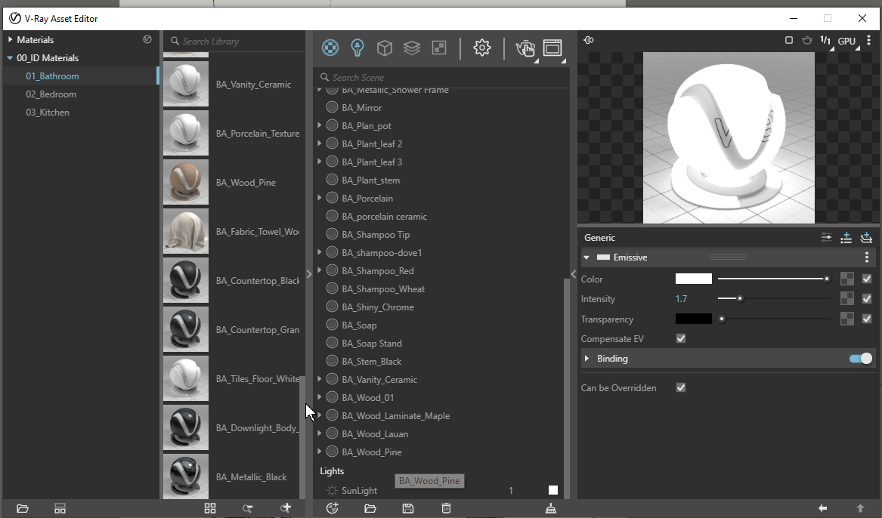Click the preview stop square icon

pyautogui.click(x=788, y=40)
